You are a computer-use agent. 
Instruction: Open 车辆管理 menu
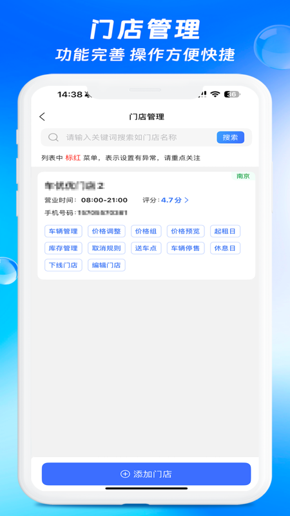[63, 231]
